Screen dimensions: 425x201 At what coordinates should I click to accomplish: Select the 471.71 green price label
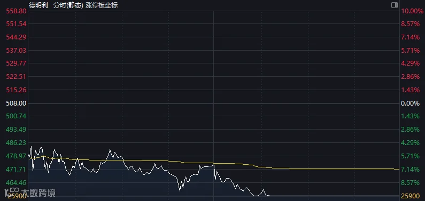16,170
